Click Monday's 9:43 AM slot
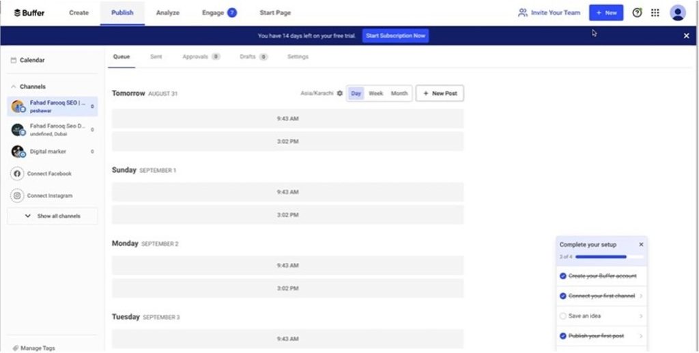699x353 pixels. (287, 266)
